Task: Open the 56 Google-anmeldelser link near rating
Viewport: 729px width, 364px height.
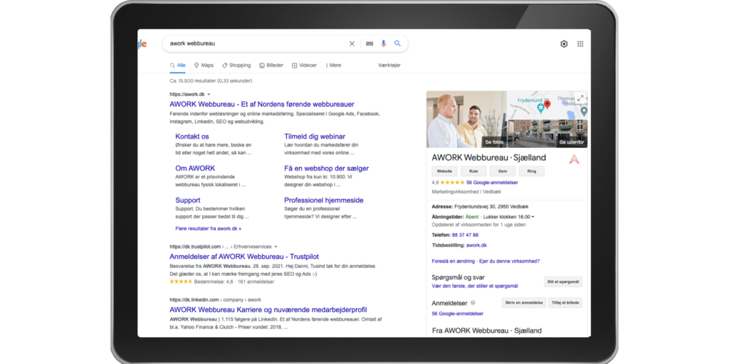Action: pos(492,183)
